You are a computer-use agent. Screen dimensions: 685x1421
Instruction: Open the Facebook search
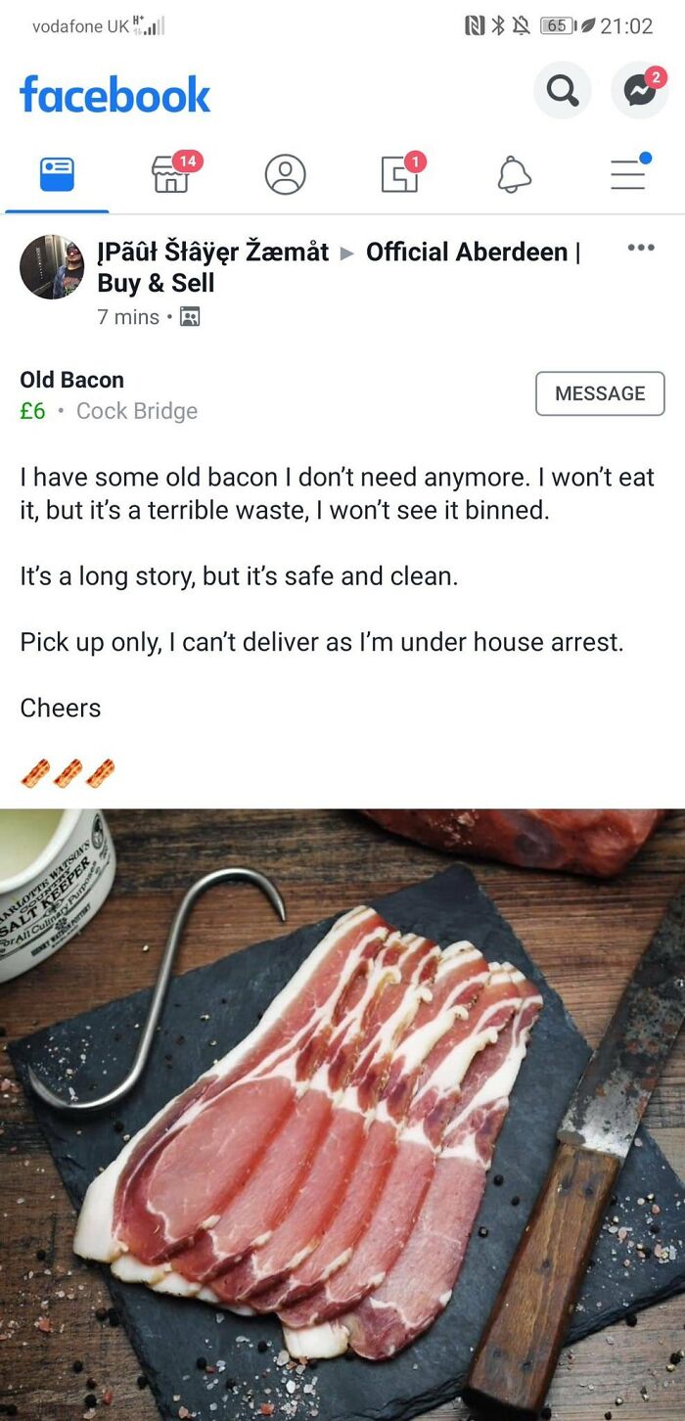click(562, 91)
